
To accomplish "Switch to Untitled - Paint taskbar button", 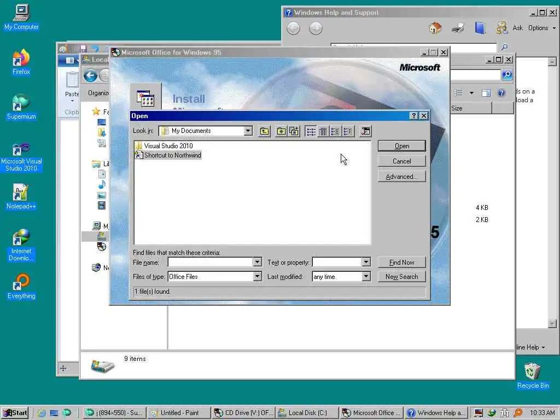I will [x=178, y=413].
